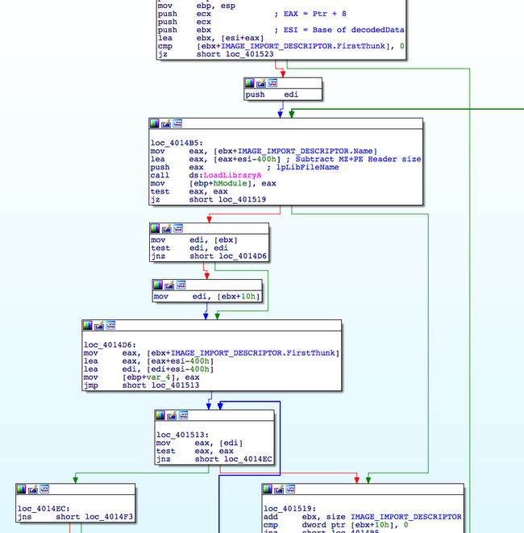Click the pencil icon on the loc_401519 node
Viewport: 524px width, 533px height.
pos(279,489)
